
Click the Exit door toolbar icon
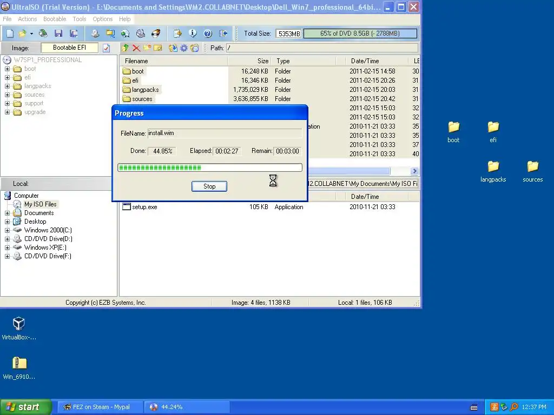(223, 34)
